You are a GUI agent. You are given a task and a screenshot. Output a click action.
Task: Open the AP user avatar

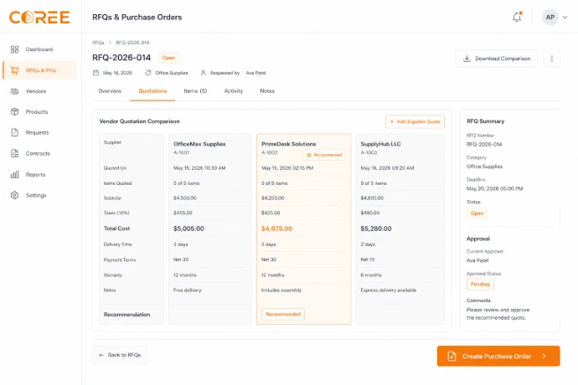tap(550, 17)
